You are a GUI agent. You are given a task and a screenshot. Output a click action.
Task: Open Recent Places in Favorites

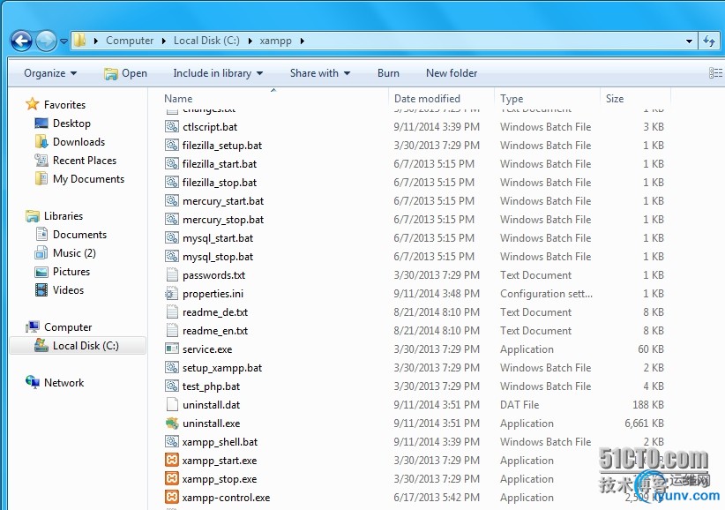(85, 161)
